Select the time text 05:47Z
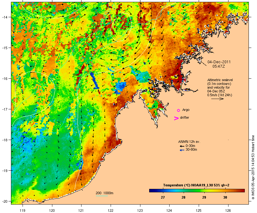Viewport: 257px width, 213px height. pyautogui.click(x=219, y=66)
